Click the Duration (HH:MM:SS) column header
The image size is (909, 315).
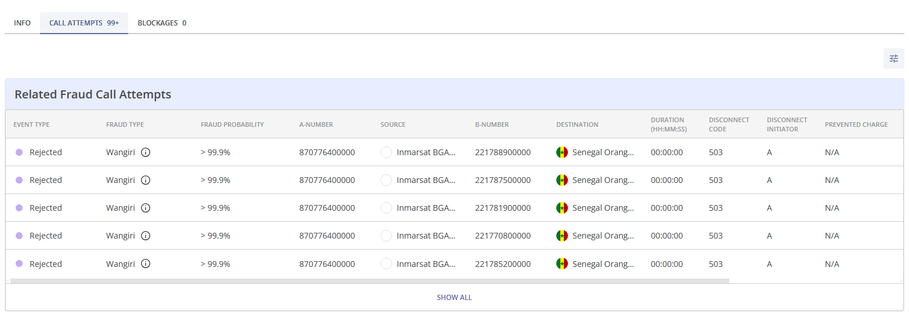pyautogui.click(x=669, y=124)
